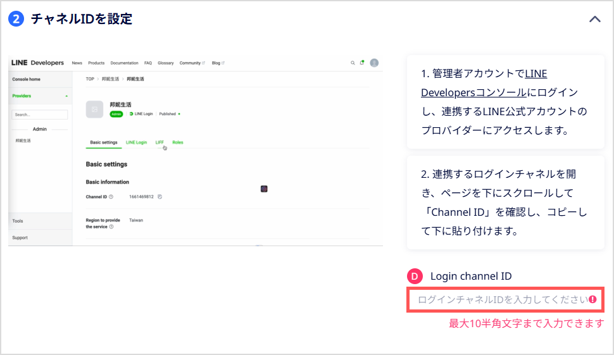Collapse the チャネルIDを設定 section chevron
The width and height of the screenshot is (614, 355).
click(x=594, y=19)
